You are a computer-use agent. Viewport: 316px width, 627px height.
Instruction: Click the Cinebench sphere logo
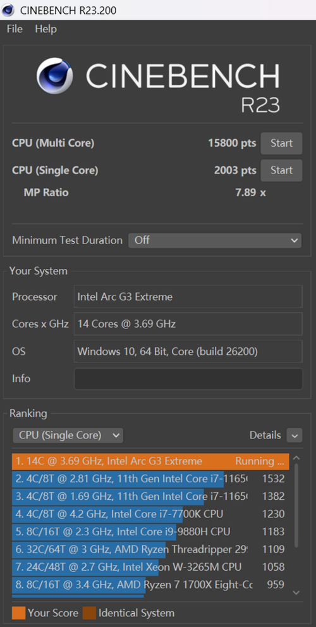click(55, 76)
